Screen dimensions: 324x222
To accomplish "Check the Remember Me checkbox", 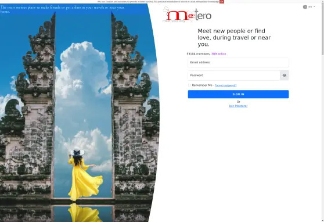I will coord(189,85).
